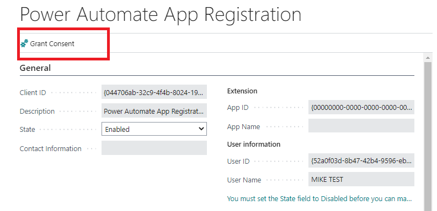Click the Extension group heading
Image resolution: width=437 pixels, height=211 pixels.
242,91
